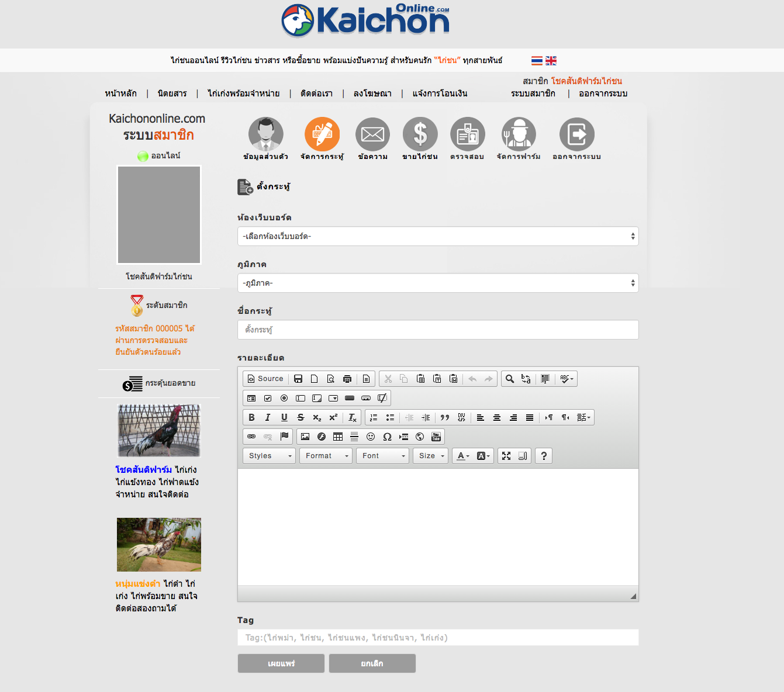
Task: Open the web board room dropdown
Action: click(437, 236)
